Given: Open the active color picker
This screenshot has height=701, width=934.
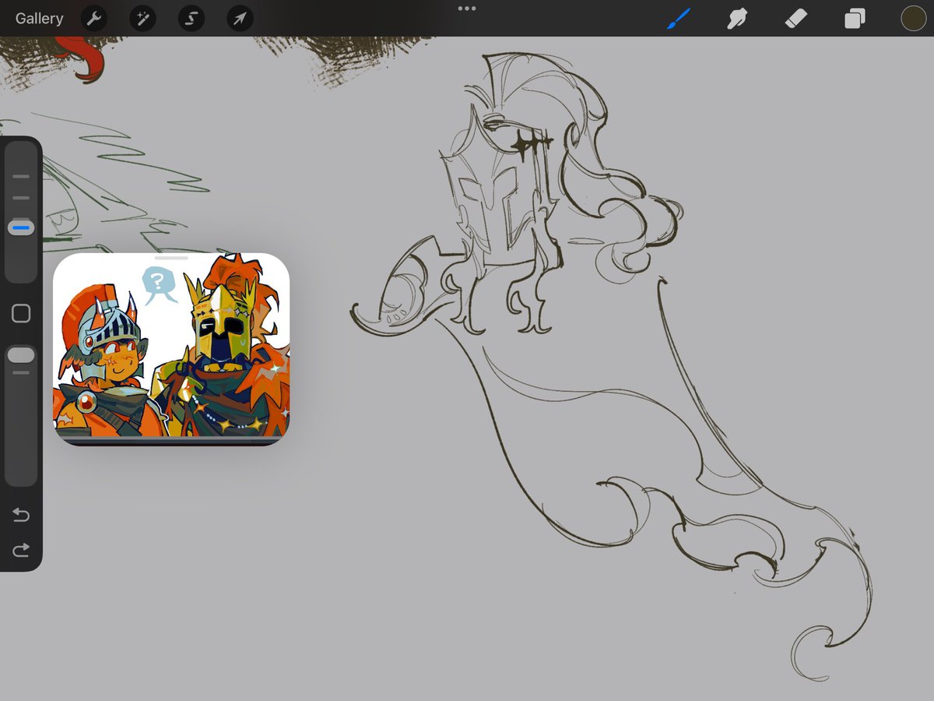Looking at the screenshot, I should tap(912, 18).
